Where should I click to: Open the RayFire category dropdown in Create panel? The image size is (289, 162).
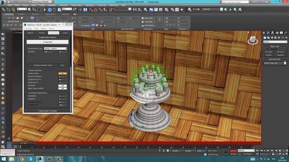tap(275, 42)
